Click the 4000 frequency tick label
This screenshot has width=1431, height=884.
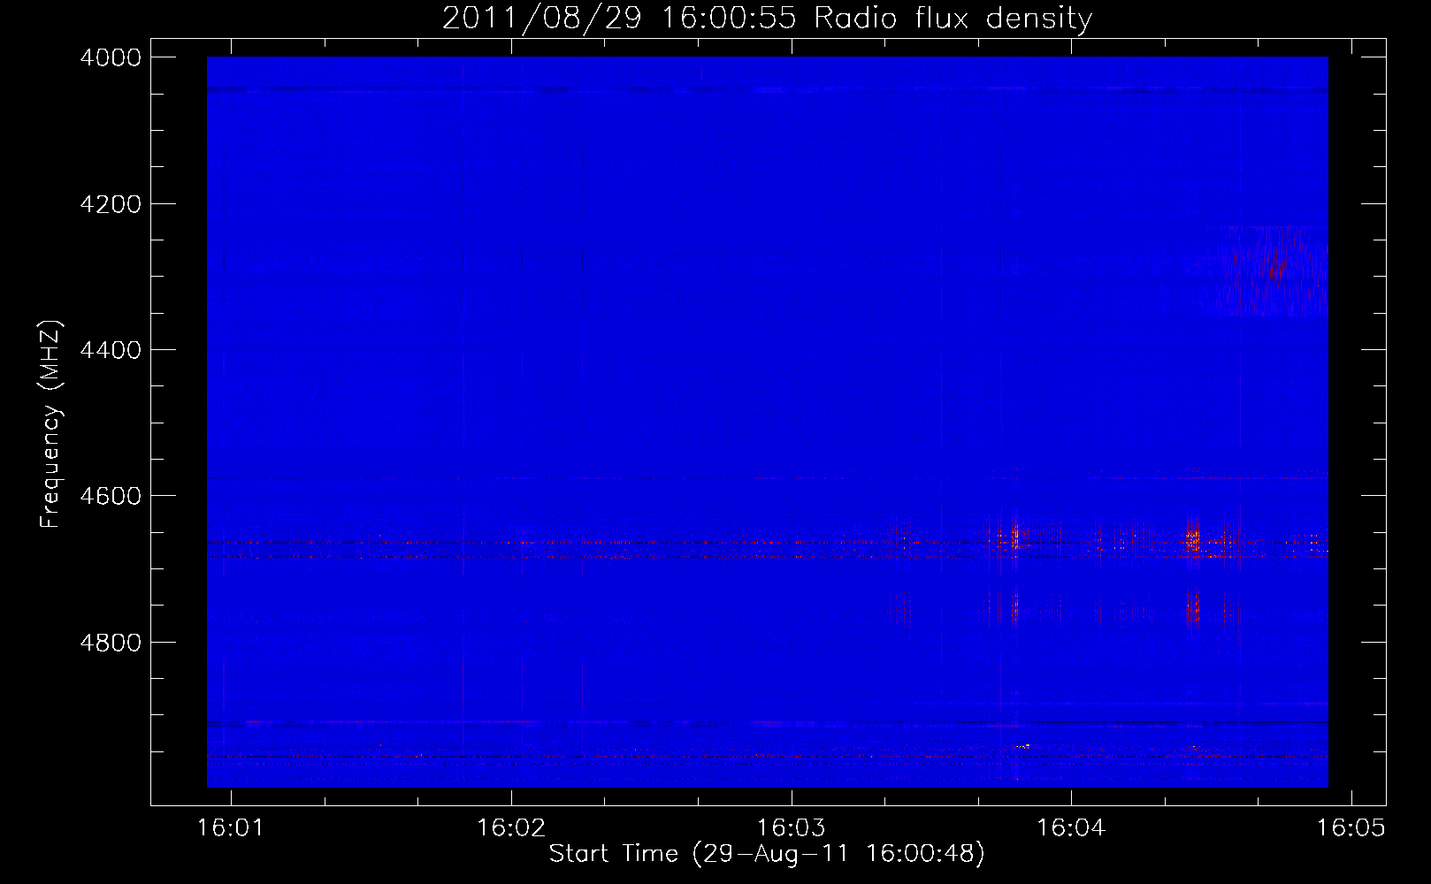click(111, 57)
